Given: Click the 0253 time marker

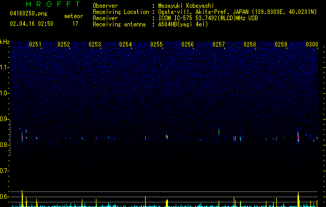Looking at the screenshot, I should coord(95,45).
